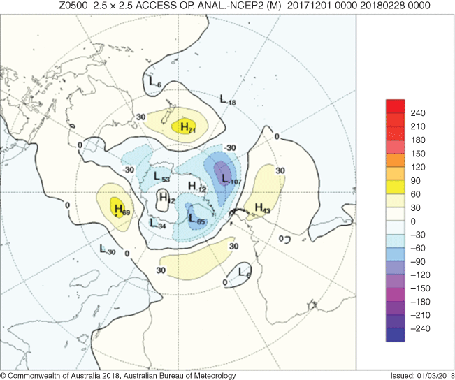455x380 pixels.
Task: Select the light blue legend swatch between -60 and -90
Action: (x=395, y=254)
